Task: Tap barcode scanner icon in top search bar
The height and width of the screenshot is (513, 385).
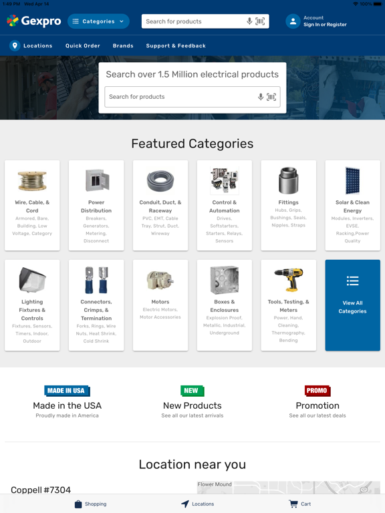Action: (260, 21)
